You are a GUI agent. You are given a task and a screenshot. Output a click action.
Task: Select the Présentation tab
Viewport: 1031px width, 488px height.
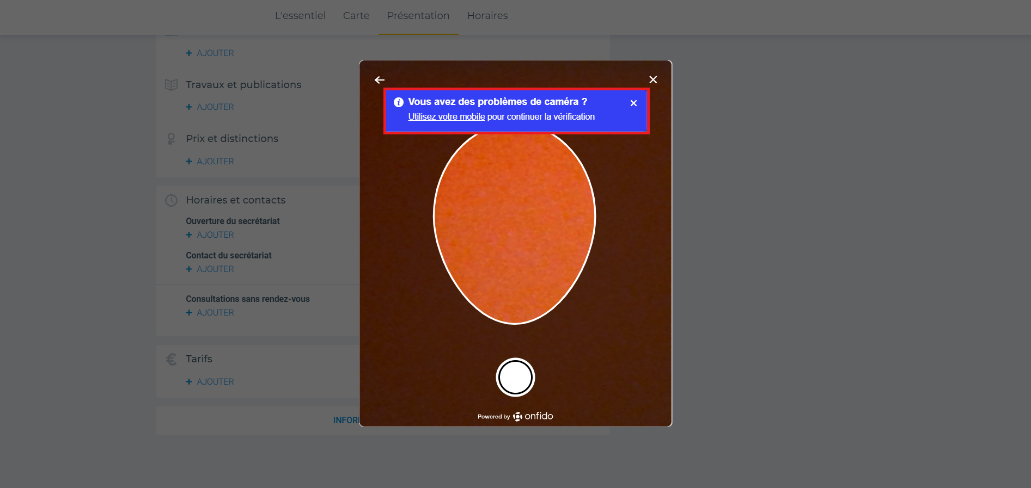click(418, 16)
